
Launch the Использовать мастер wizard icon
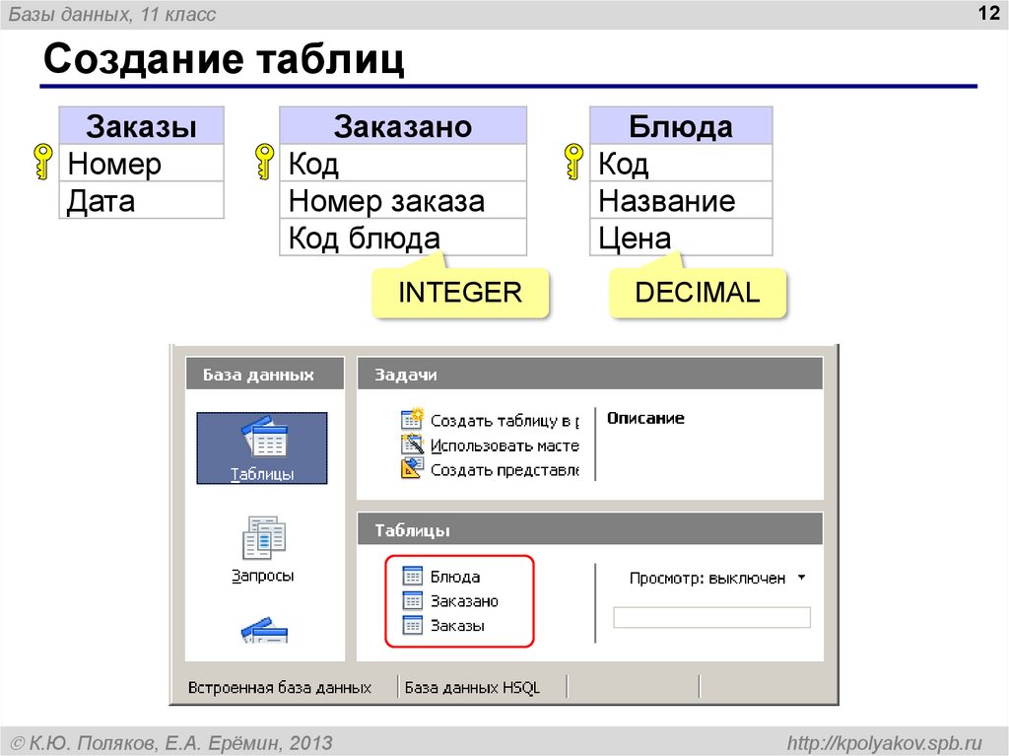[x=413, y=444]
